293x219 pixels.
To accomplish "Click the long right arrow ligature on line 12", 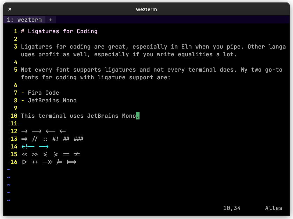I will pyautogui.click(x=37, y=131).
